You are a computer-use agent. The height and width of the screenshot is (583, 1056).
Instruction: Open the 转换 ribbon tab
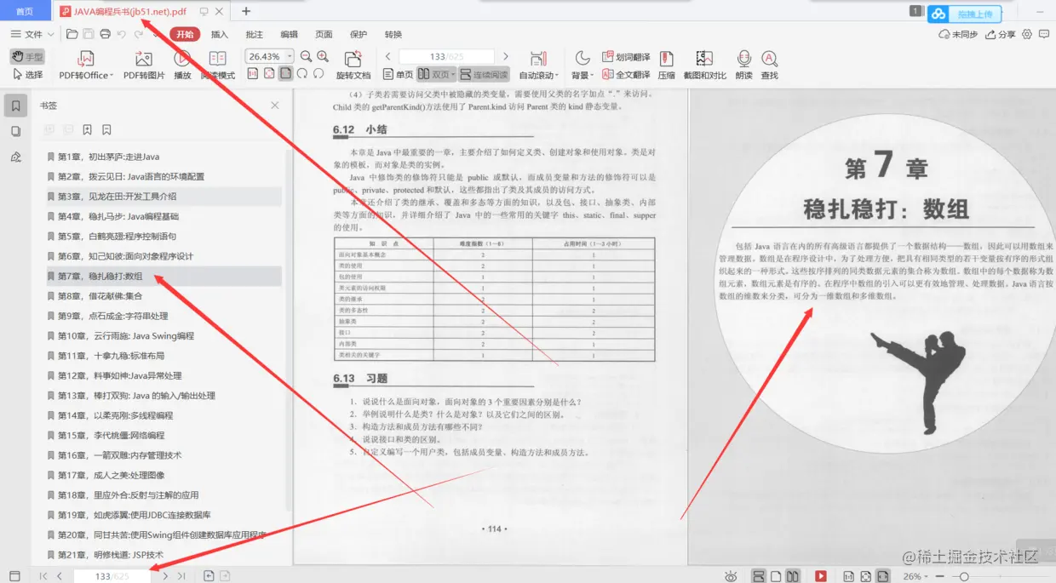tap(393, 34)
